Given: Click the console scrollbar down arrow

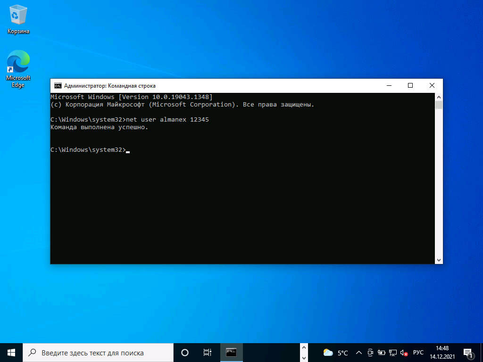Looking at the screenshot, I should [439, 260].
